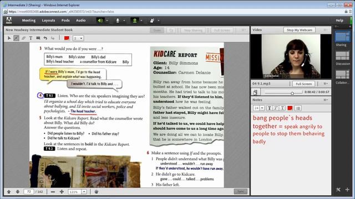Open the Help menu
This screenshot has width=355, height=199.
pos(339,20)
